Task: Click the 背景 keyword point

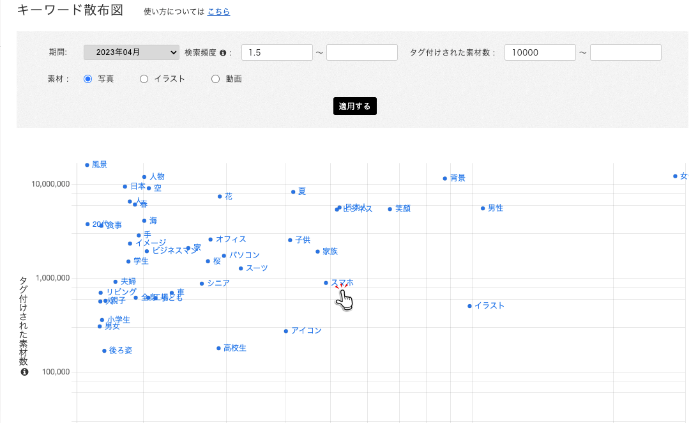Action: click(x=445, y=178)
